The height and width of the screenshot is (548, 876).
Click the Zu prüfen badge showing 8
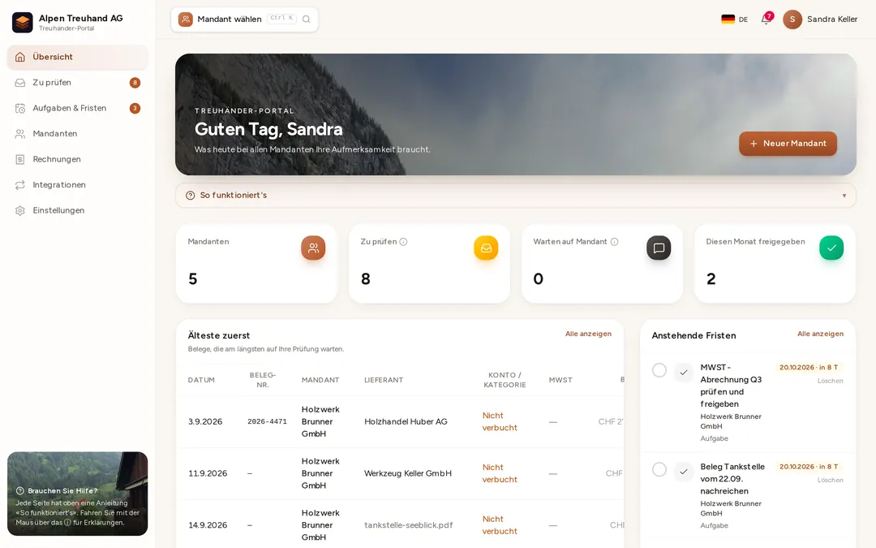(x=135, y=83)
